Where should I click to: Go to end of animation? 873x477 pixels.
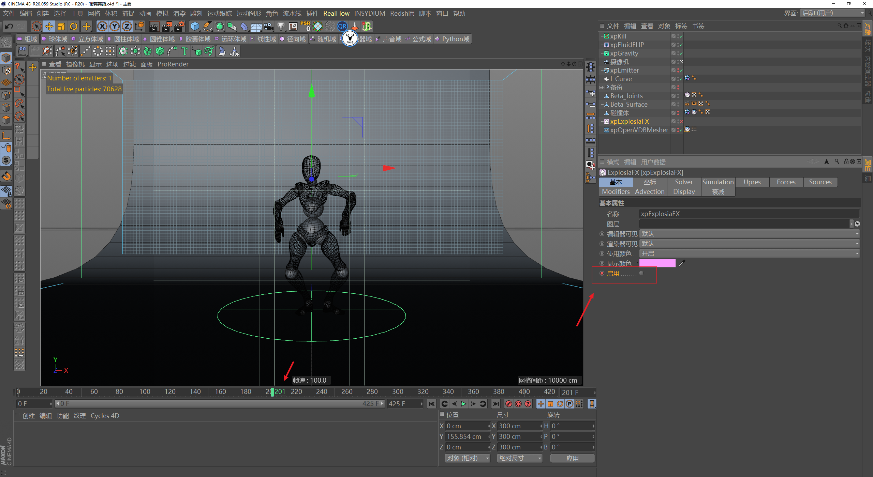(x=496, y=404)
